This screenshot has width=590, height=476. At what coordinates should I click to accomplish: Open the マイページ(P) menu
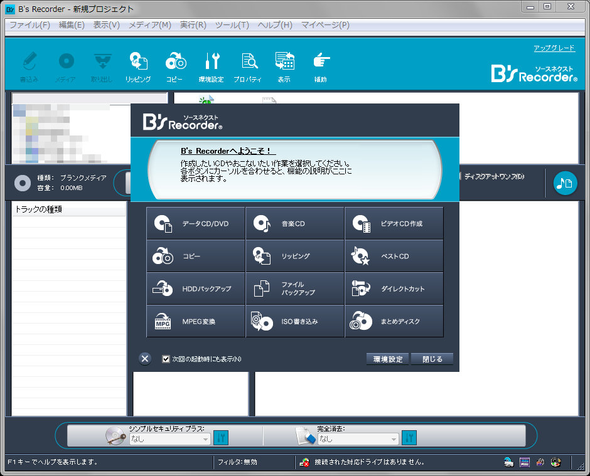pos(325,25)
